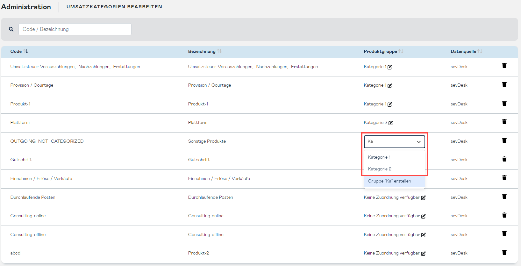Image resolution: width=521 pixels, height=266 pixels.
Task: Click 'Gutschrift' in the Bezeichnung column
Action: (199, 160)
